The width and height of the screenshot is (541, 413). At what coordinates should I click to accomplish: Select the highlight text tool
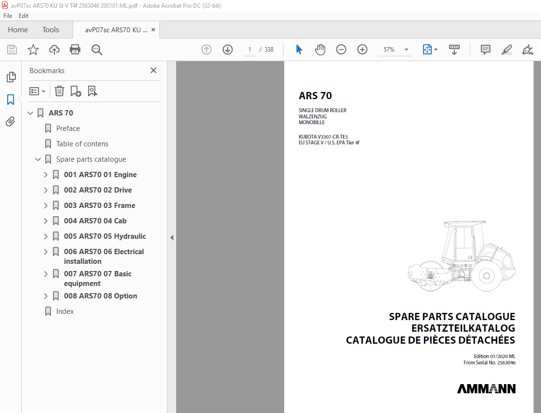506,50
